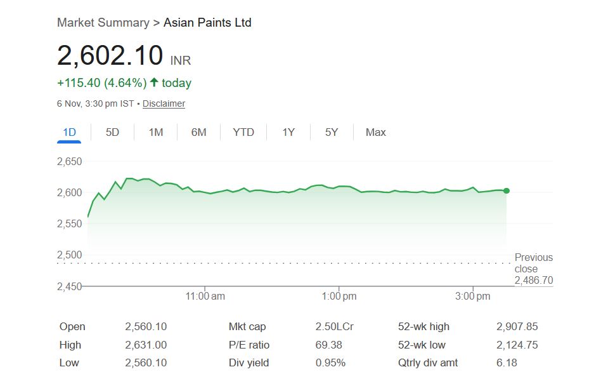This screenshot has width=594, height=386.
Task: Click the 2,602.10 current price
Action: tap(110, 55)
